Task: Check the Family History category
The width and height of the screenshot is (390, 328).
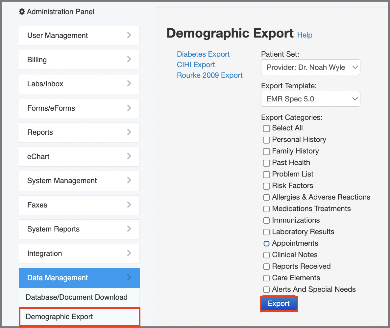Action: coord(266,151)
